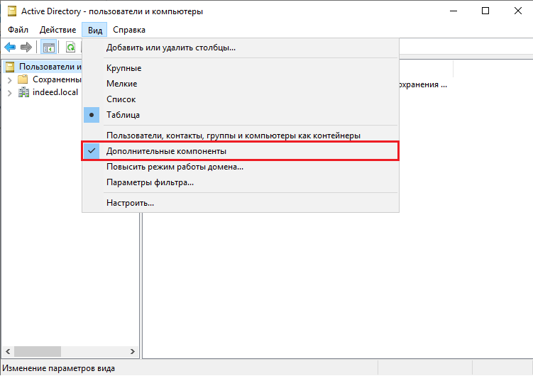Click the Active Directory title bar icon
The image size is (533, 376).
click(11, 11)
